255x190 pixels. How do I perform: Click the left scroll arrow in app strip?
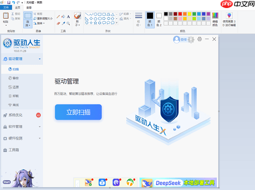[77, 184]
